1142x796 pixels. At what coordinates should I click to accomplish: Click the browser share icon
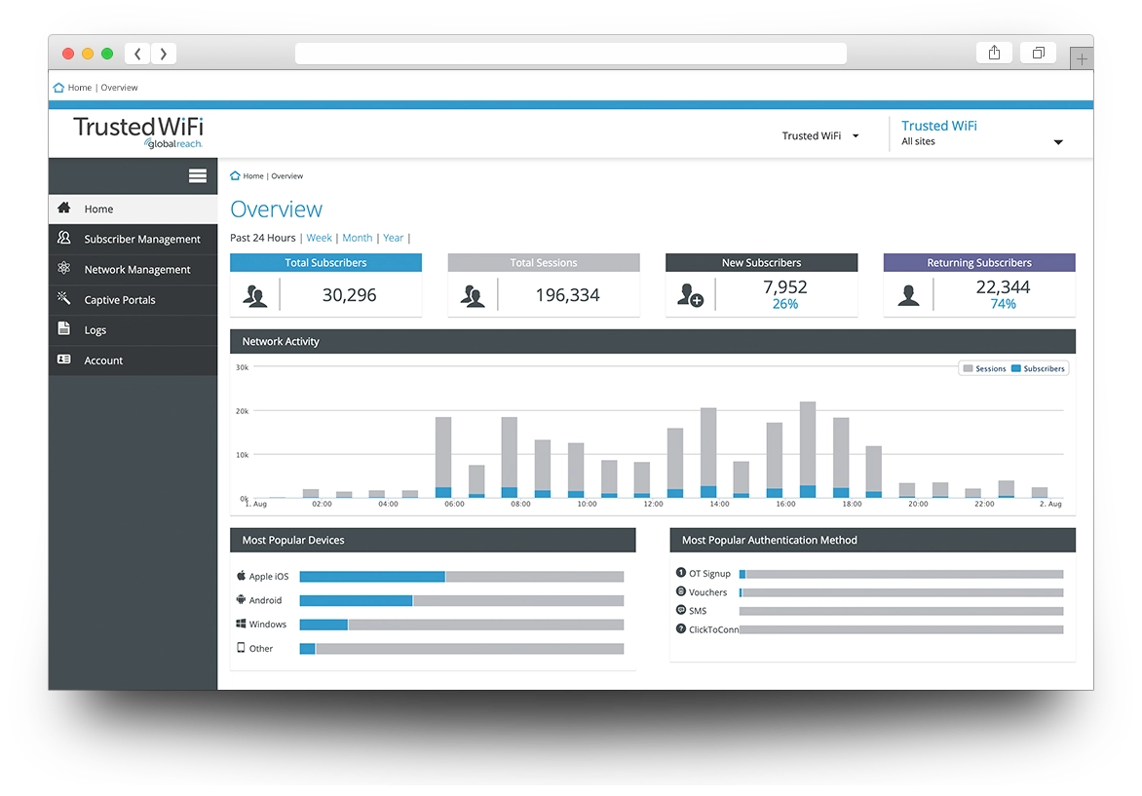[x=994, y=54]
